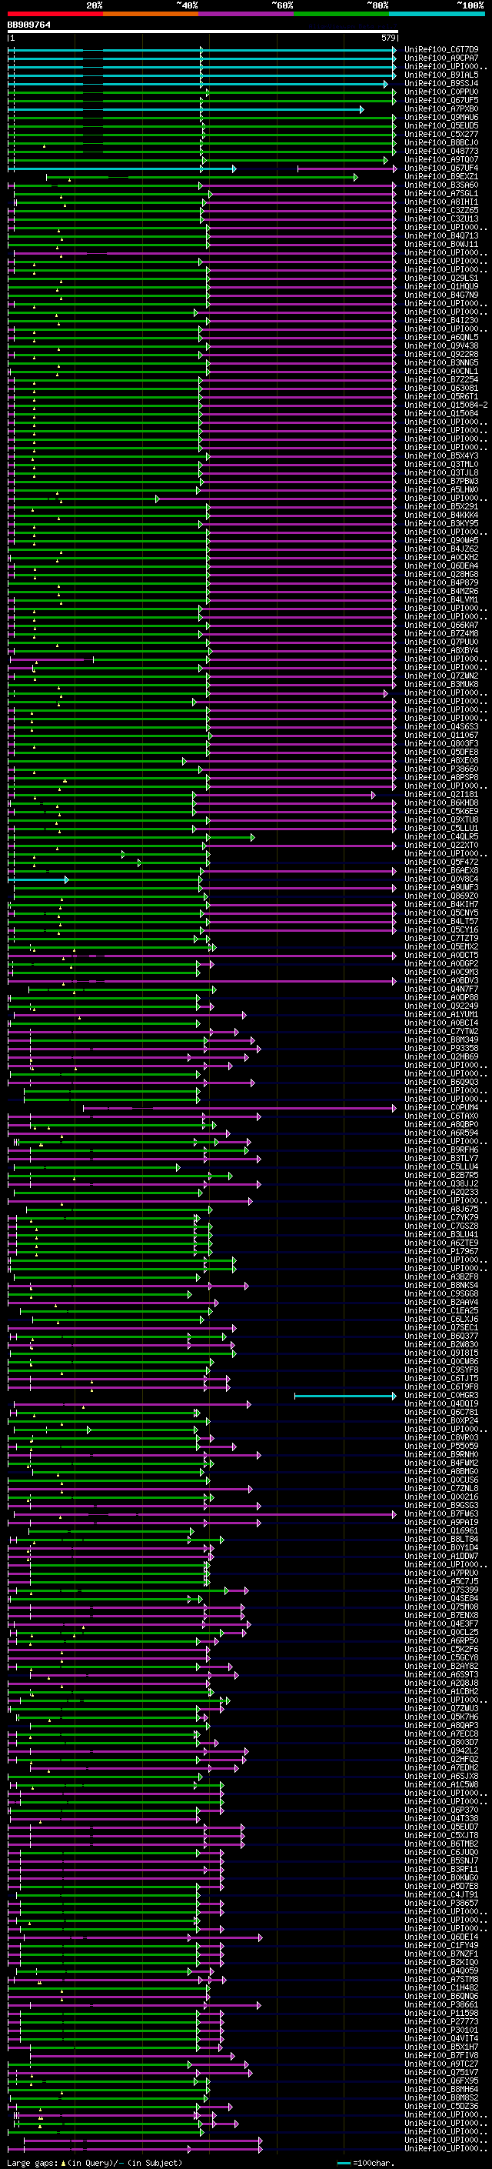
Task: Select UniRef100_Q7PUU0 hit
Action: (441, 642)
